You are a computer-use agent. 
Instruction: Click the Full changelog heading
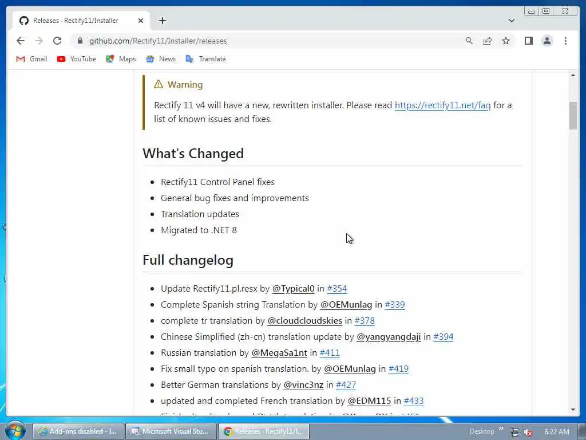point(188,261)
